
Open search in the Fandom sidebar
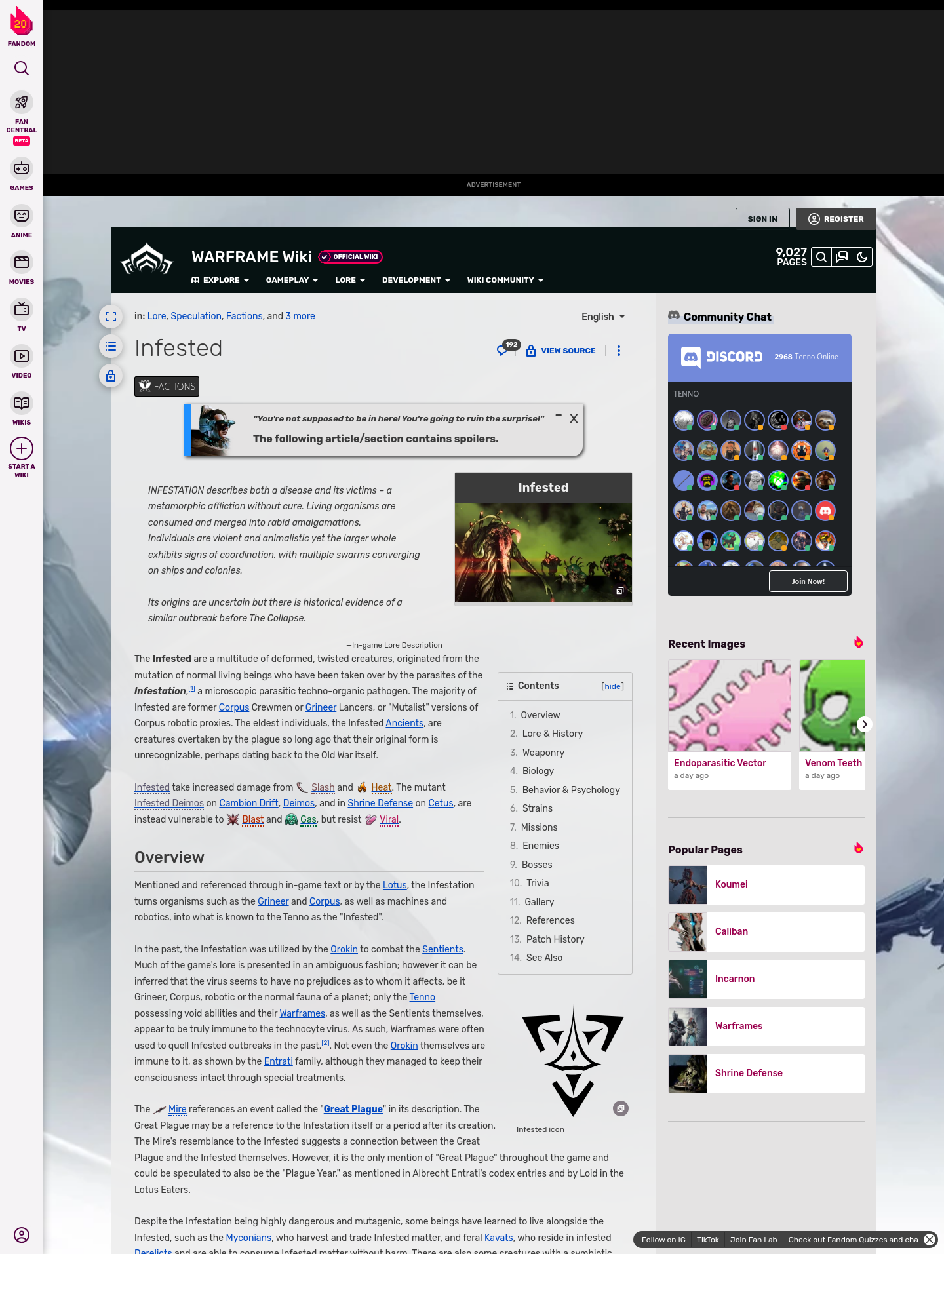tap(22, 68)
